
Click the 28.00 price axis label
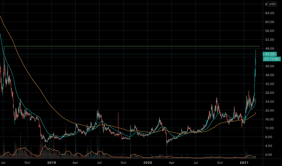click(x=270, y=93)
